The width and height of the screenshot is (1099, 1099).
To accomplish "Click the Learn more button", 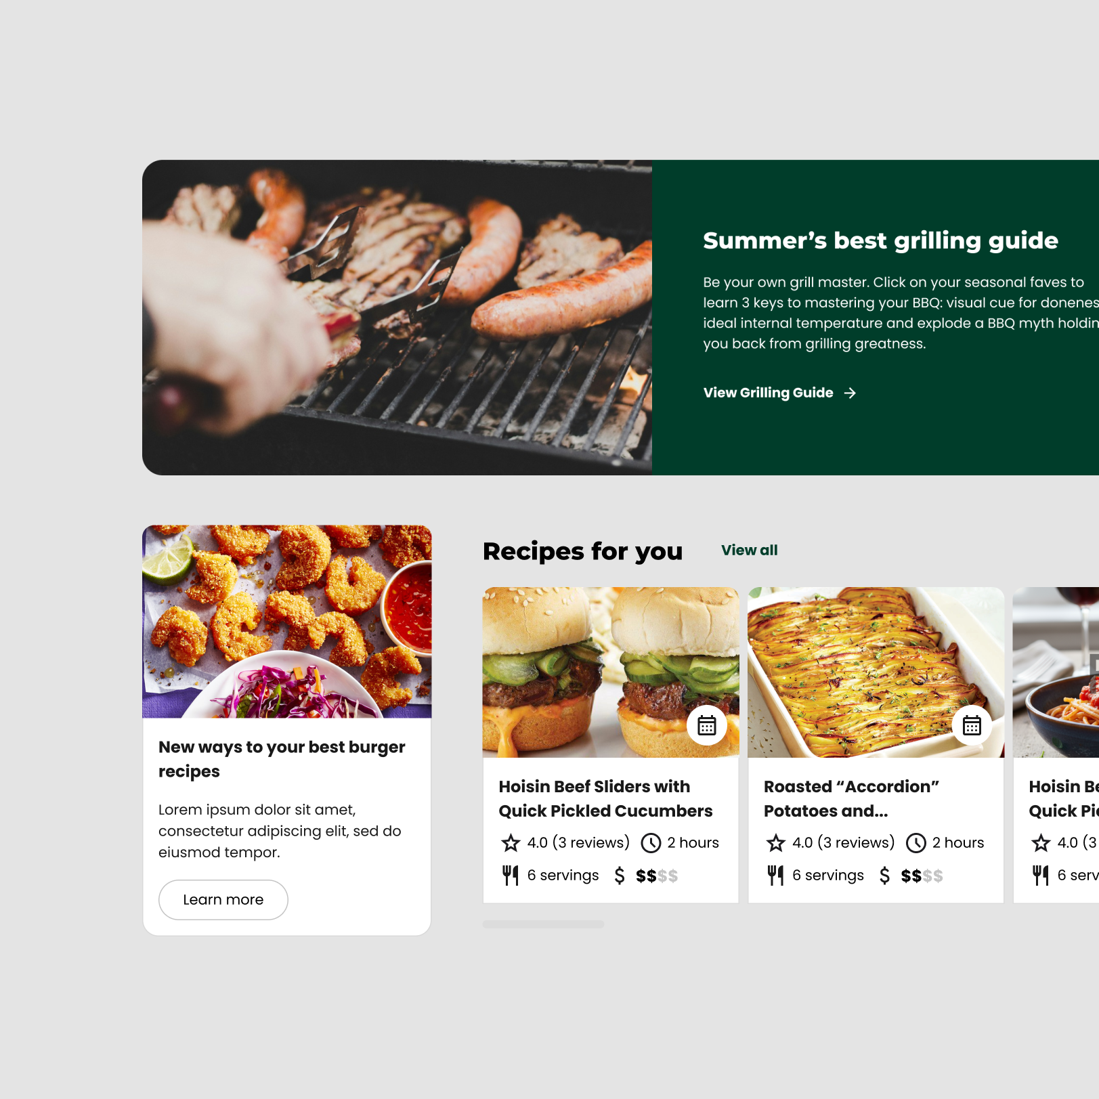I will [223, 900].
